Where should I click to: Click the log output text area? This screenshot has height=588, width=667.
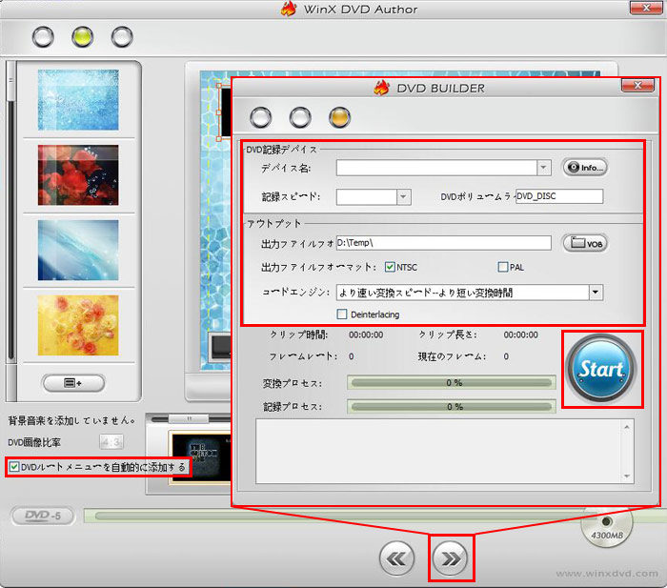[x=445, y=451]
